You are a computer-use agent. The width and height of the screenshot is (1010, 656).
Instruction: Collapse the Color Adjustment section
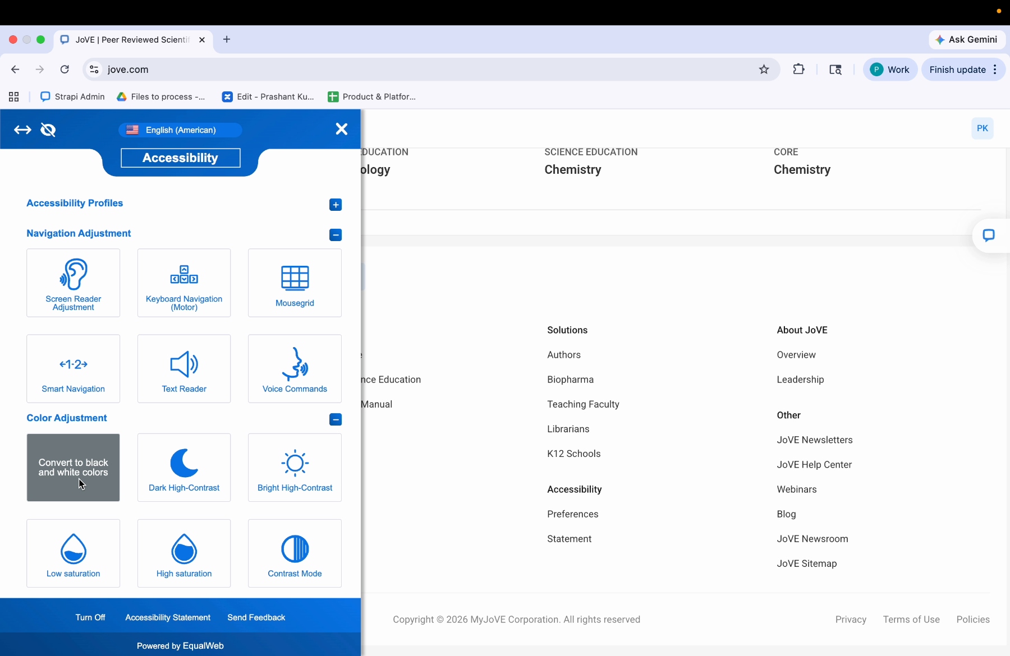(x=336, y=419)
